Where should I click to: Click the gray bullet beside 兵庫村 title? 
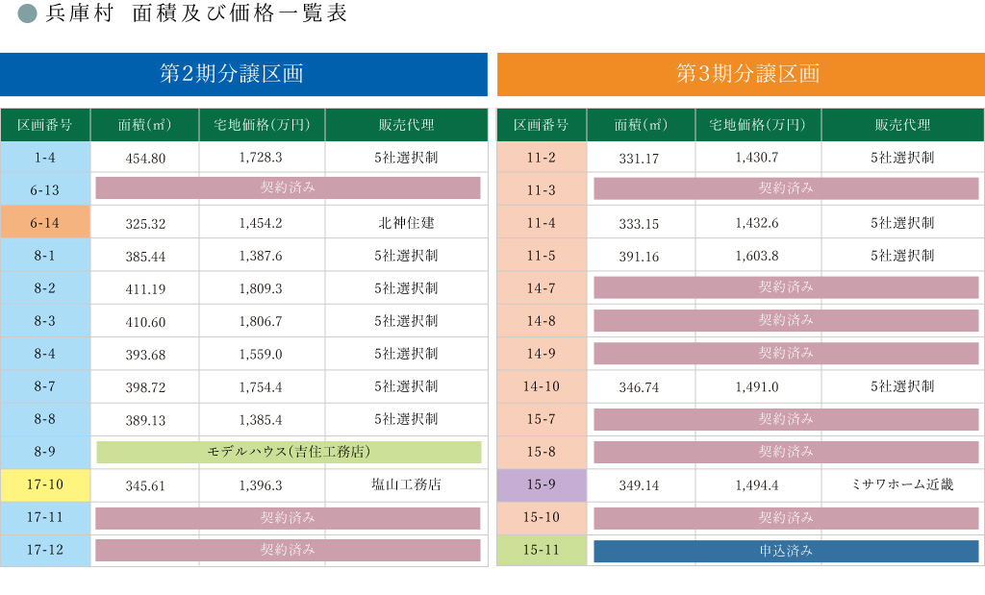click(27, 14)
